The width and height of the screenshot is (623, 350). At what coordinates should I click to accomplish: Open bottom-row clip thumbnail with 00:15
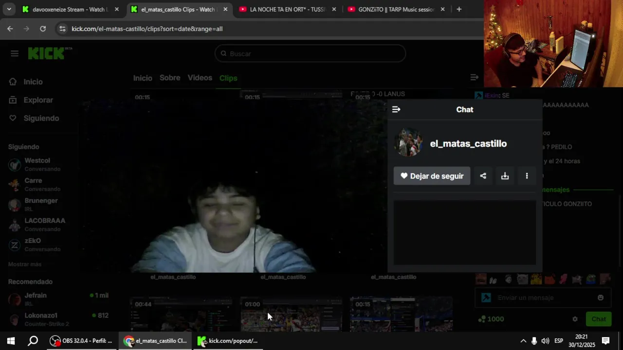401,314
